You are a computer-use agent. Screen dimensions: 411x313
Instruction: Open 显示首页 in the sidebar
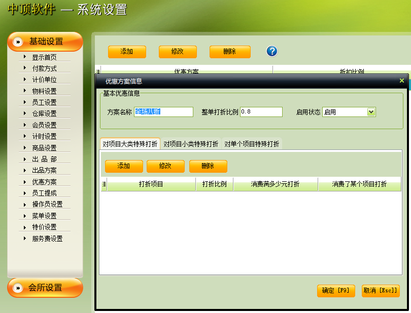coord(44,57)
